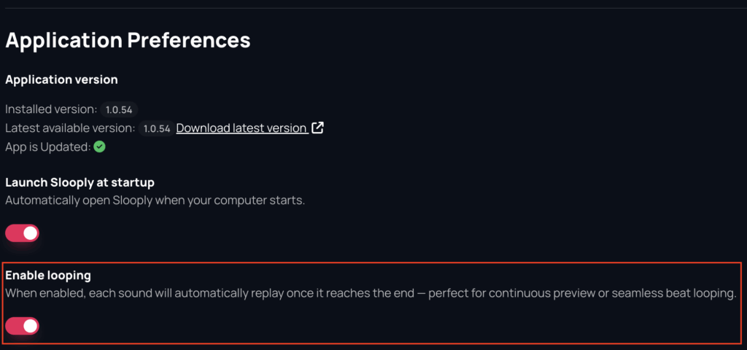Click the external link arrow icon

[317, 128]
